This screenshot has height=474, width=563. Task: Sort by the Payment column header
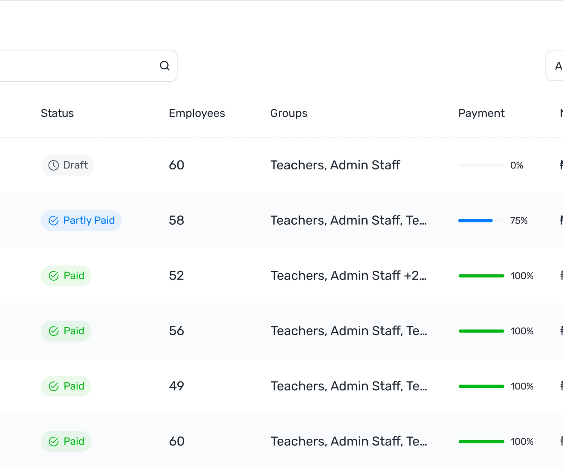pyautogui.click(x=481, y=113)
